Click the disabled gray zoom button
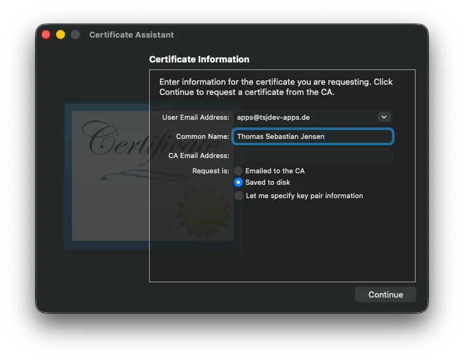 (75, 34)
